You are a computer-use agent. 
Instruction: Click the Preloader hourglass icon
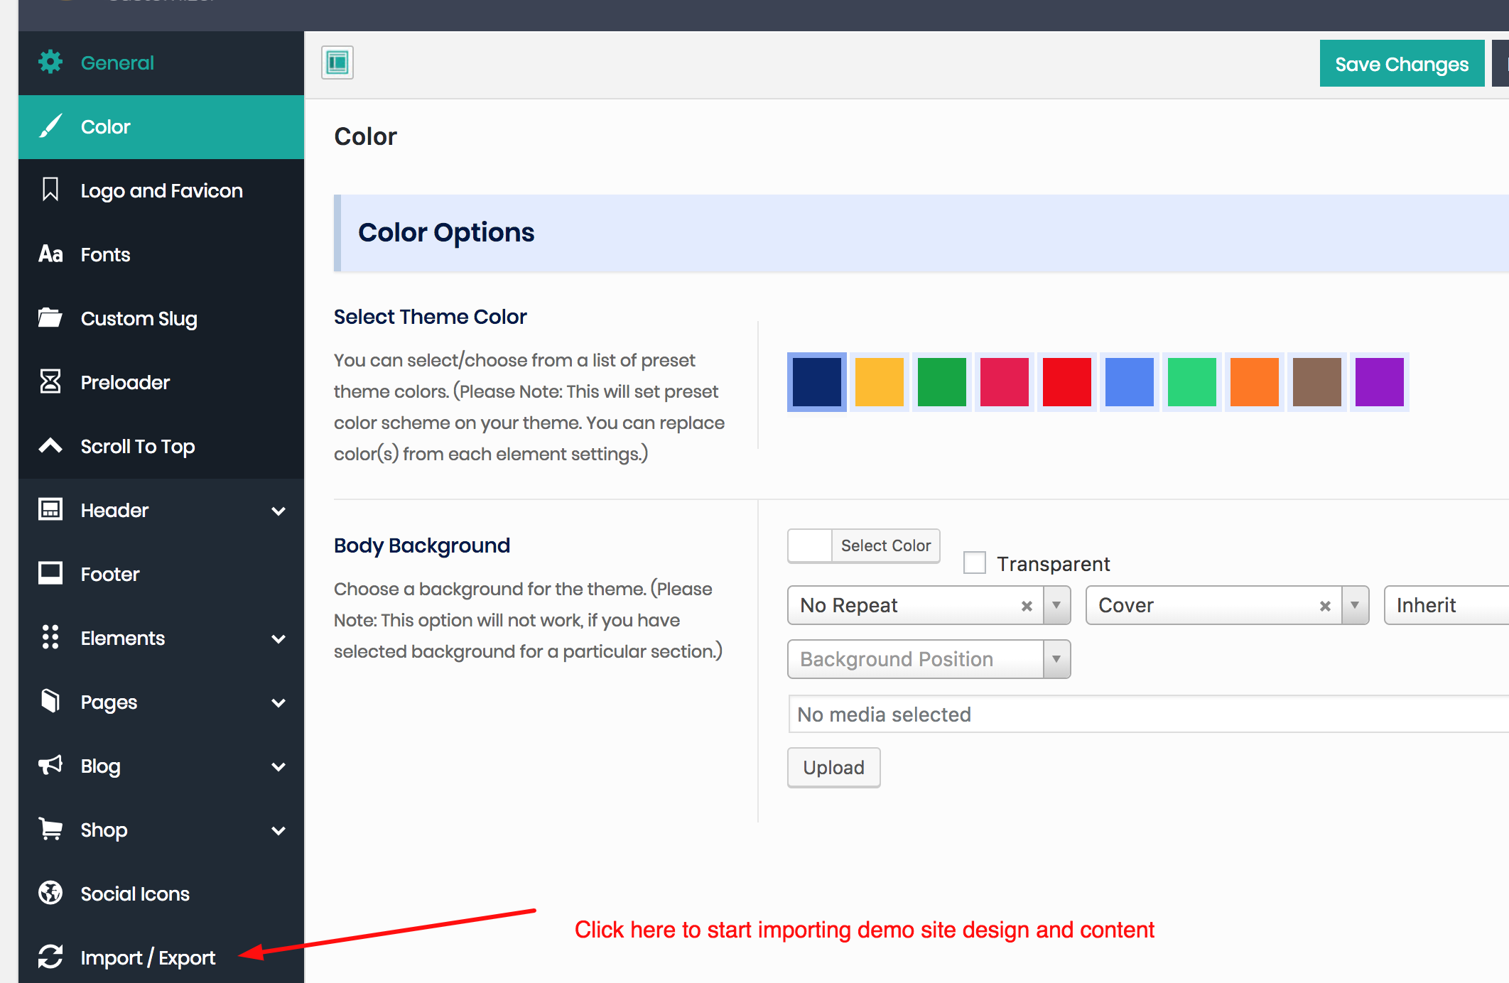[50, 381]
